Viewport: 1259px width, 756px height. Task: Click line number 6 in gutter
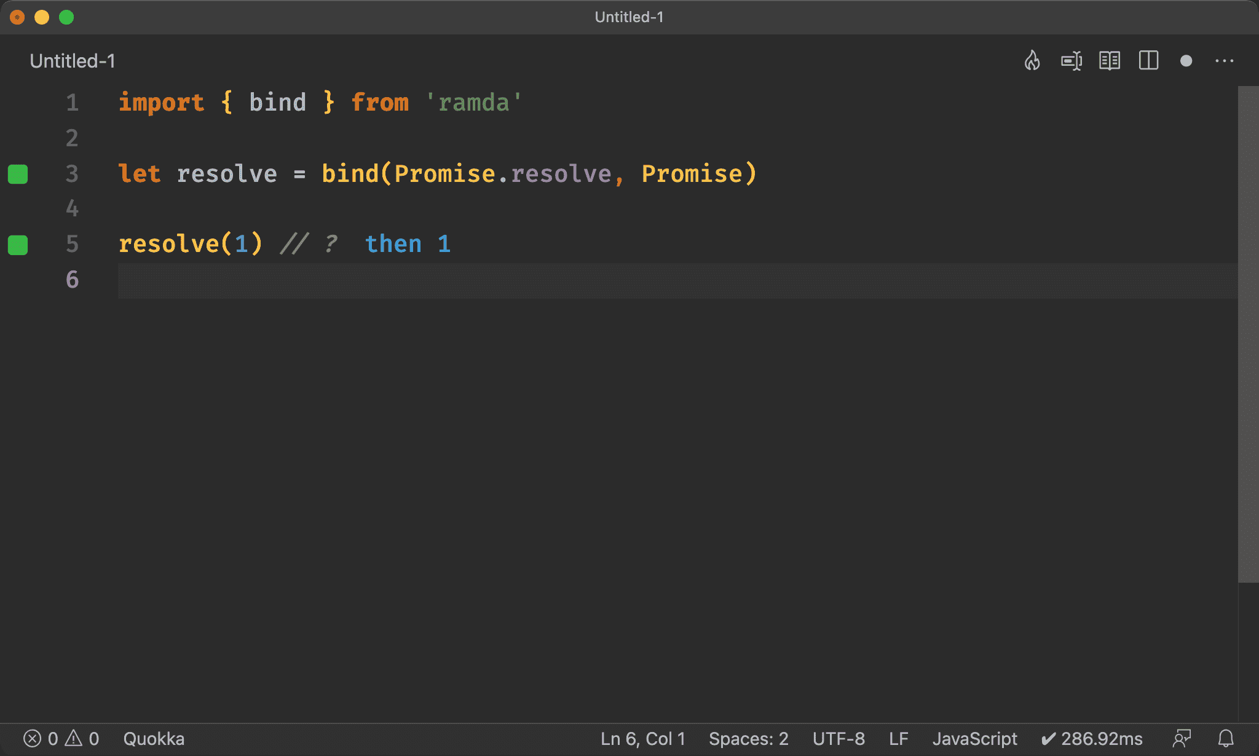73,280
